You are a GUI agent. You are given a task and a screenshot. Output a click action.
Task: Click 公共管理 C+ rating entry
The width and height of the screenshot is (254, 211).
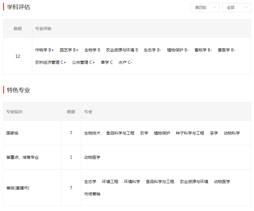tap(83, 62)
